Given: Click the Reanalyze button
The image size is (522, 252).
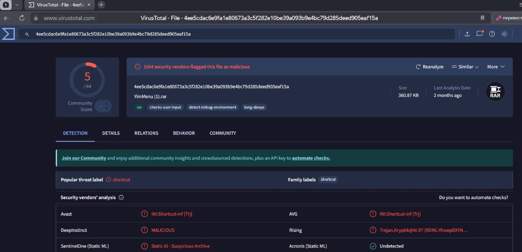Looking at the screenshot, I should 429,67.
